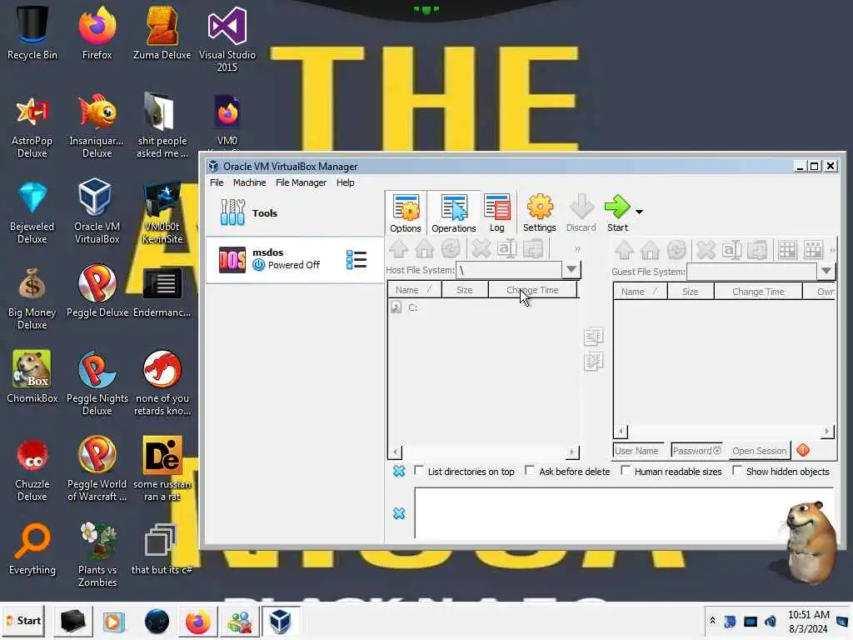Refresh the guest file system listing

pyautogui.click(x=676, y=250)
